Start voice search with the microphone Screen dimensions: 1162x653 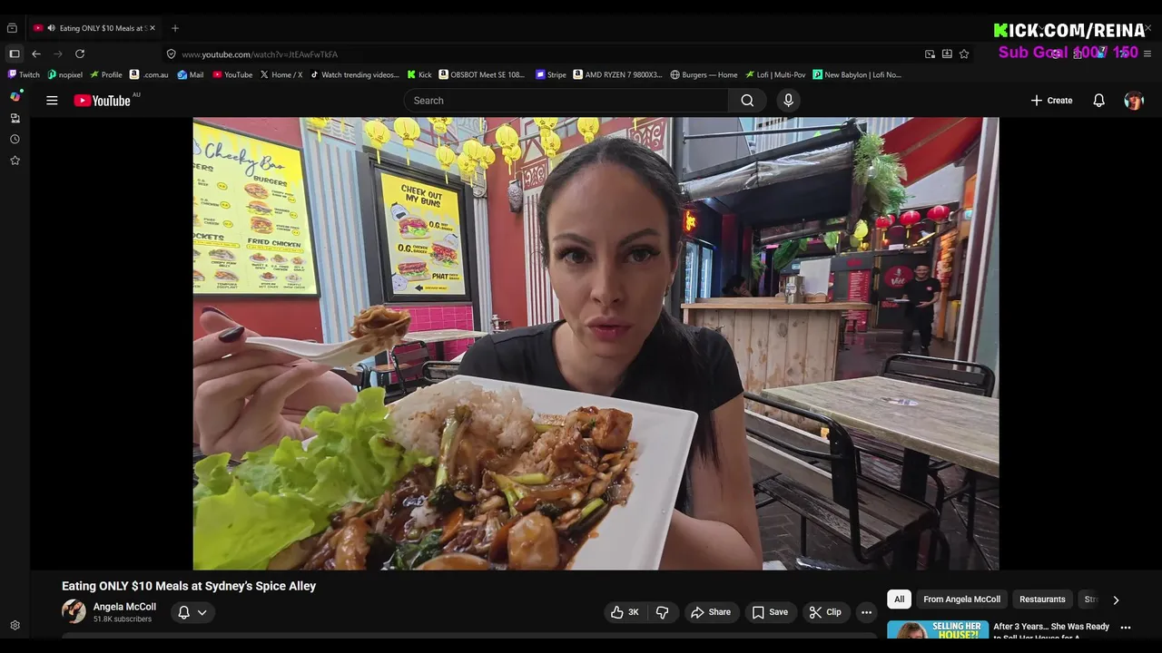click(x=788, y=101)
